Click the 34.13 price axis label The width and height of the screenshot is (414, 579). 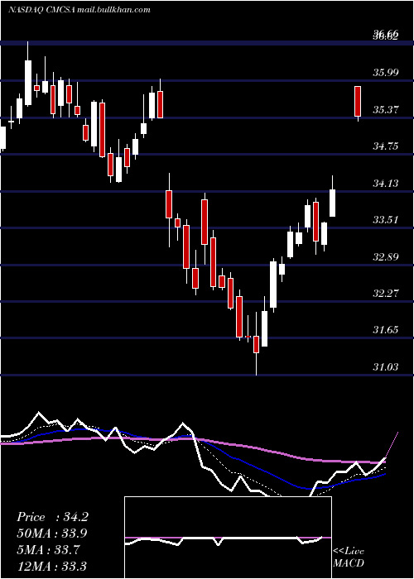tap(386, 183)
